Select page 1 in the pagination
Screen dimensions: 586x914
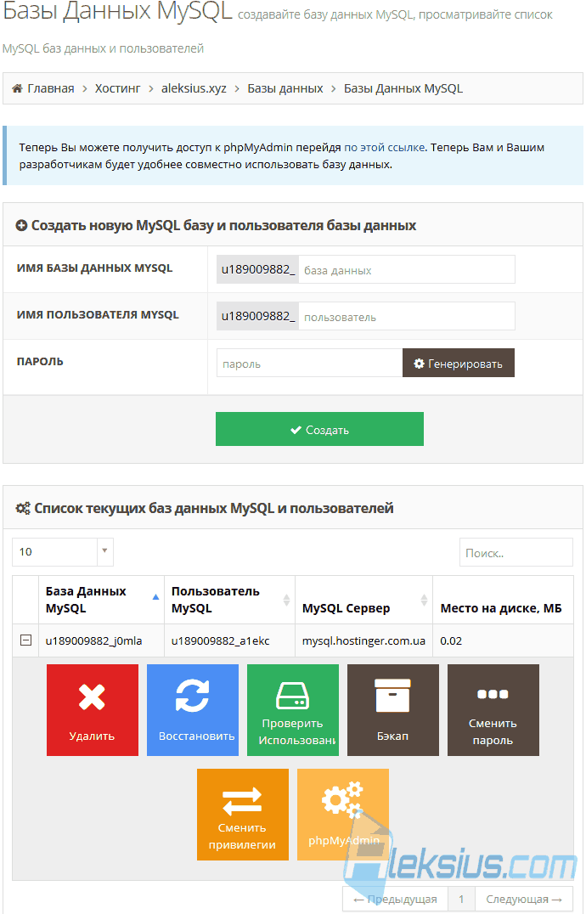461,899
